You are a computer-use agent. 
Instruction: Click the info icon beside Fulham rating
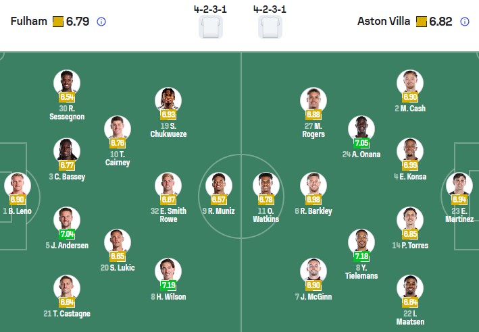(101, 22)
